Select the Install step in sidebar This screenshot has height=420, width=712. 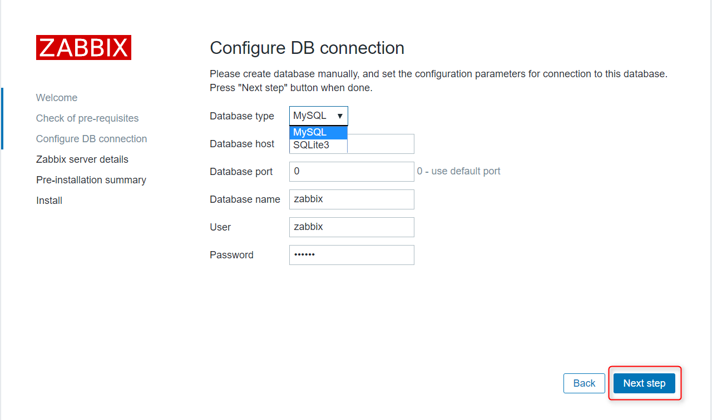point(49,201)
